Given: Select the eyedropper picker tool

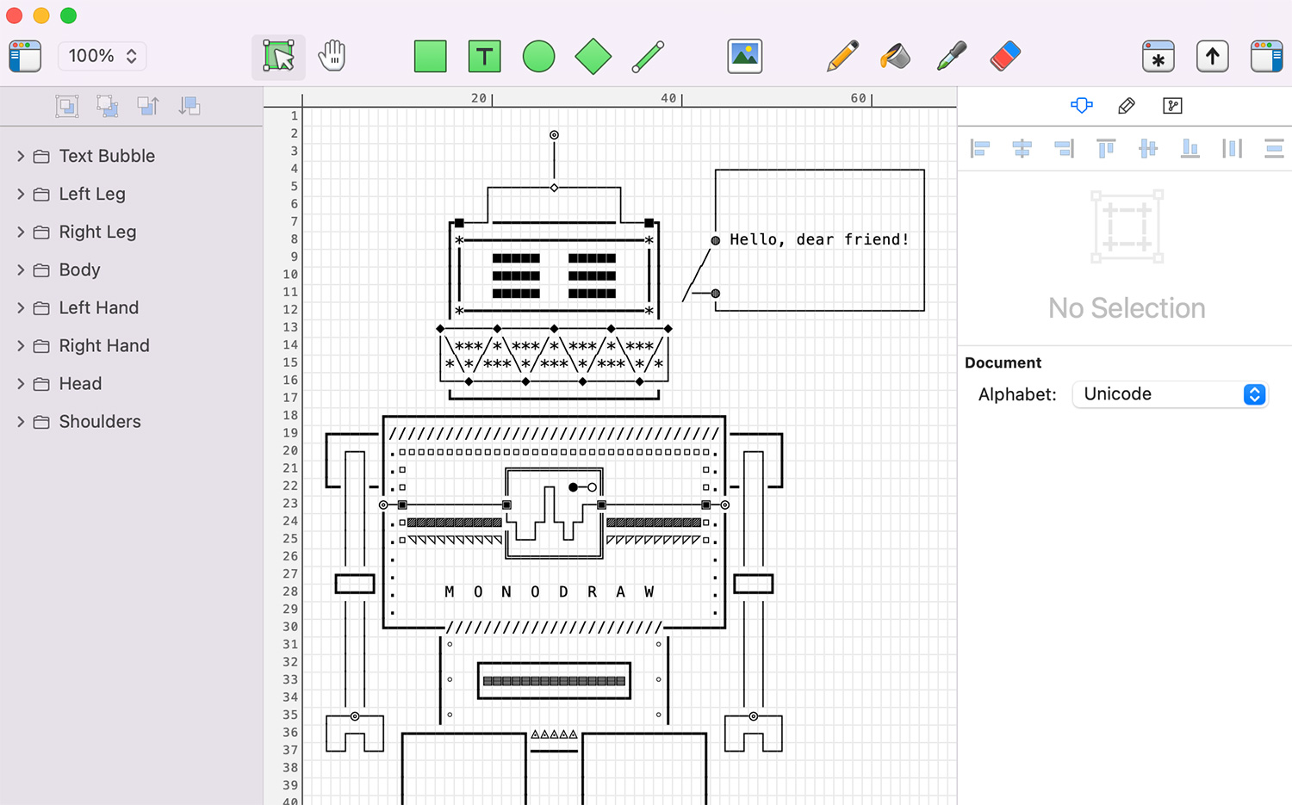Looking at the screenshot, I should [x=951, y=56].
